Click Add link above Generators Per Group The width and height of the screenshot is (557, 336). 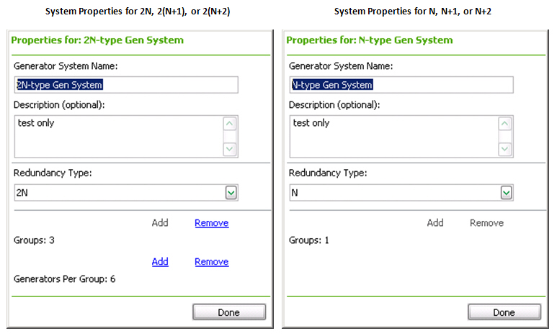click(160, 261)
